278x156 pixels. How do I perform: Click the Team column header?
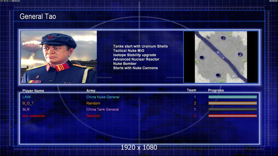[x=191, y=90]
